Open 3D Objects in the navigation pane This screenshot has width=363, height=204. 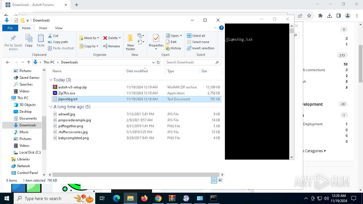(28, 105)
